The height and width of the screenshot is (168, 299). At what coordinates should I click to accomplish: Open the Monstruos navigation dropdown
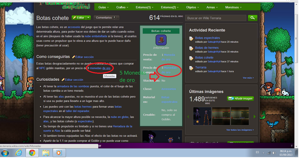coord(233,7)
